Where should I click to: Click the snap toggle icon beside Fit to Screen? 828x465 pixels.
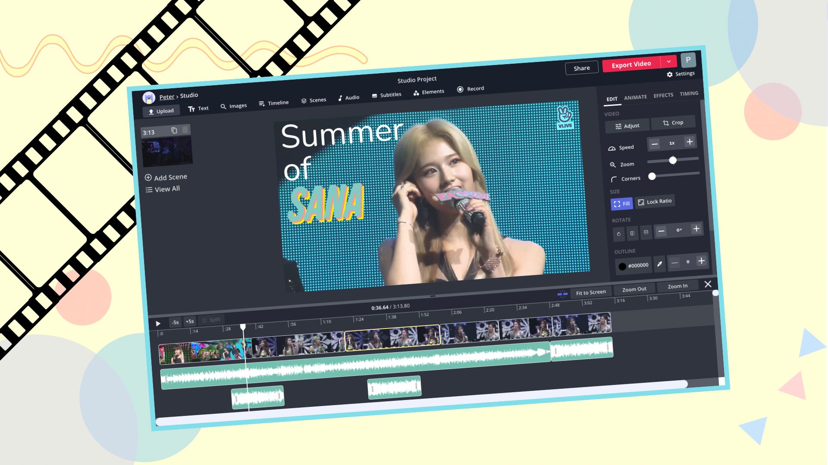click(562, 294)
